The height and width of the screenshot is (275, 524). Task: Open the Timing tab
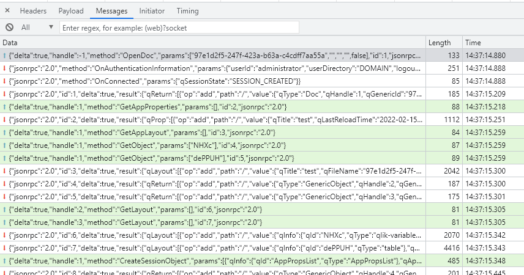(x=187, y=11)
